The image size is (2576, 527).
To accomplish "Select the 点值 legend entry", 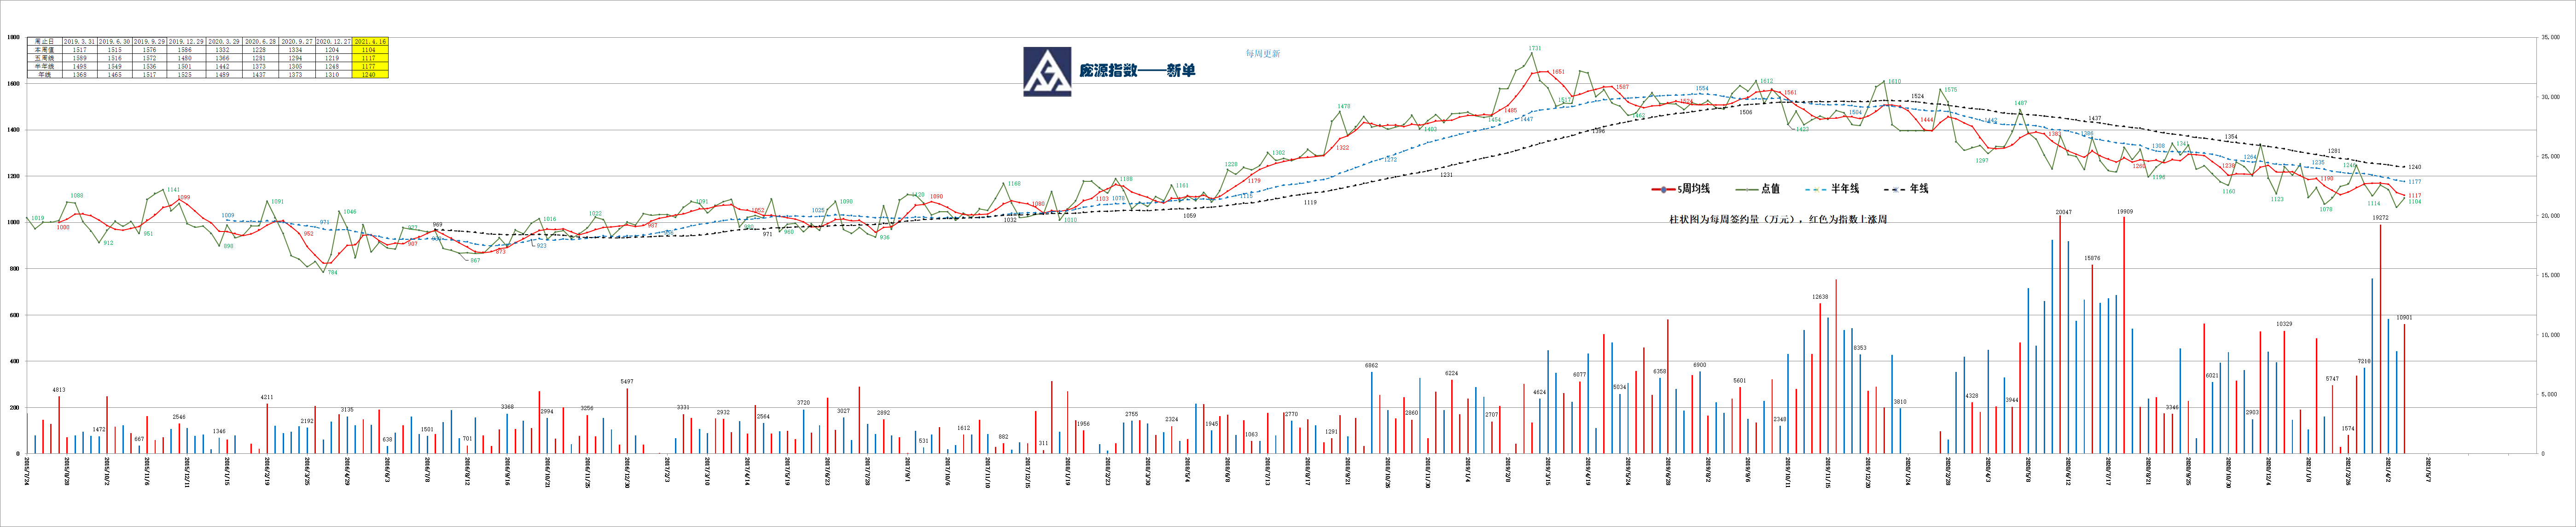I will click(1758, 189).
